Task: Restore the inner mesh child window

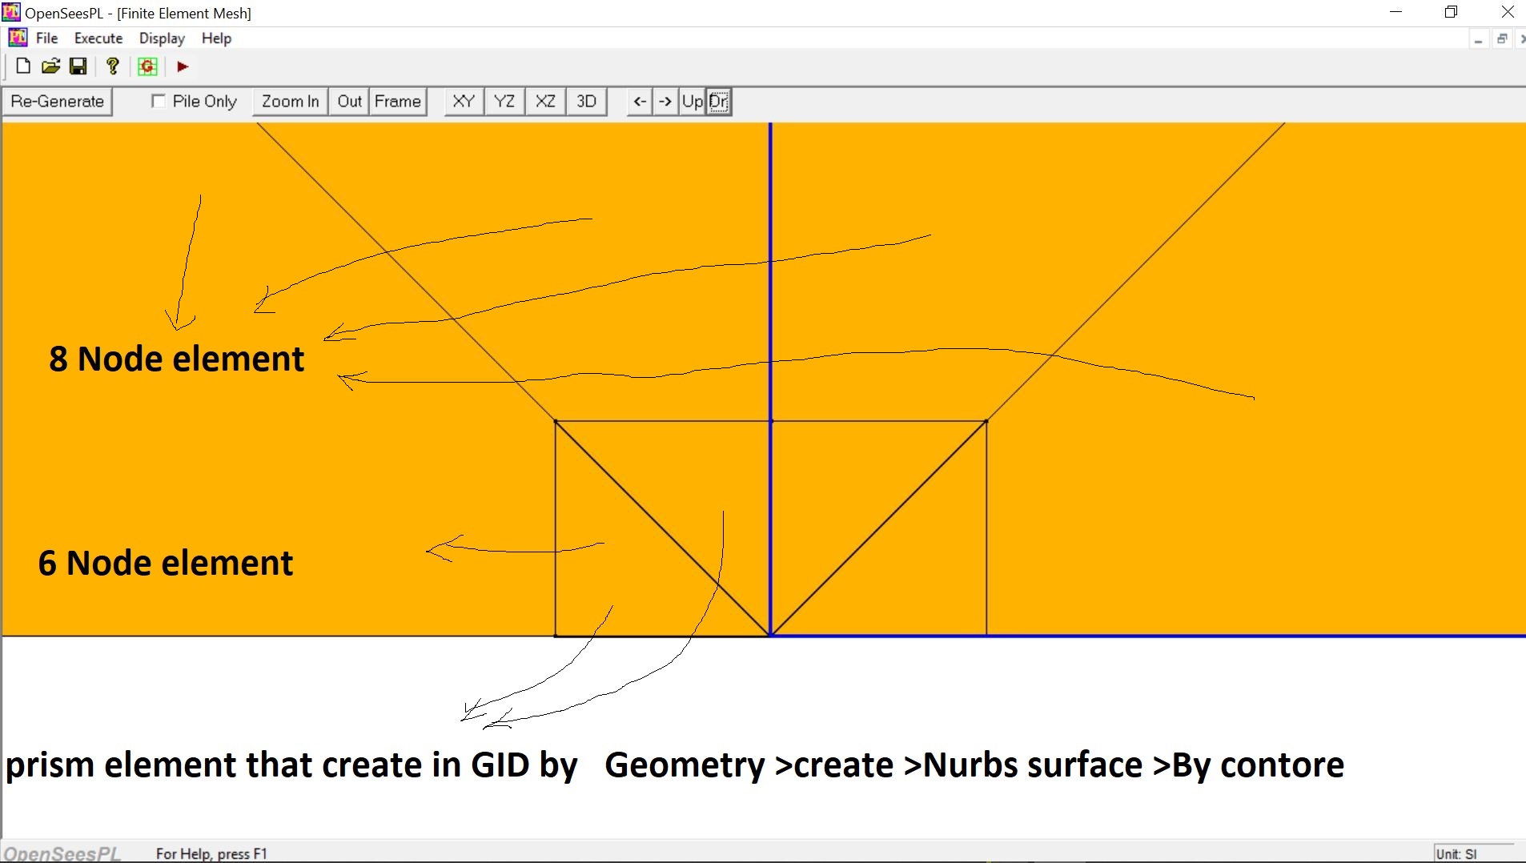Action: click(x=1501, y=39)
